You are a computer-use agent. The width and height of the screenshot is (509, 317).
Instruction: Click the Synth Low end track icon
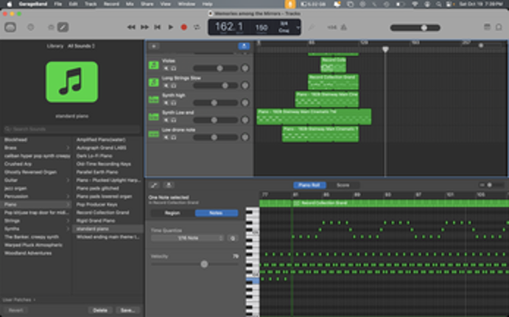click(x=153, y=116)
